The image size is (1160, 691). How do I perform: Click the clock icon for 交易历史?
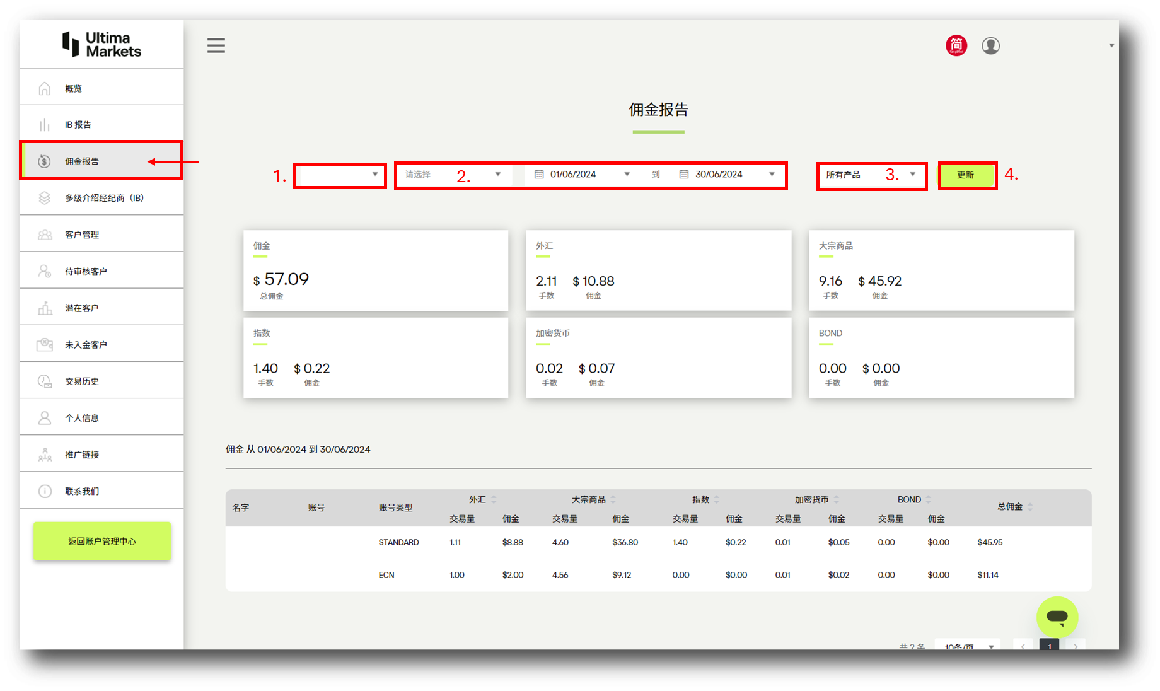pos(44,381)
